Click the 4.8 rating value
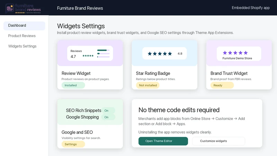277x156 pixels. [x=180, y=54]
